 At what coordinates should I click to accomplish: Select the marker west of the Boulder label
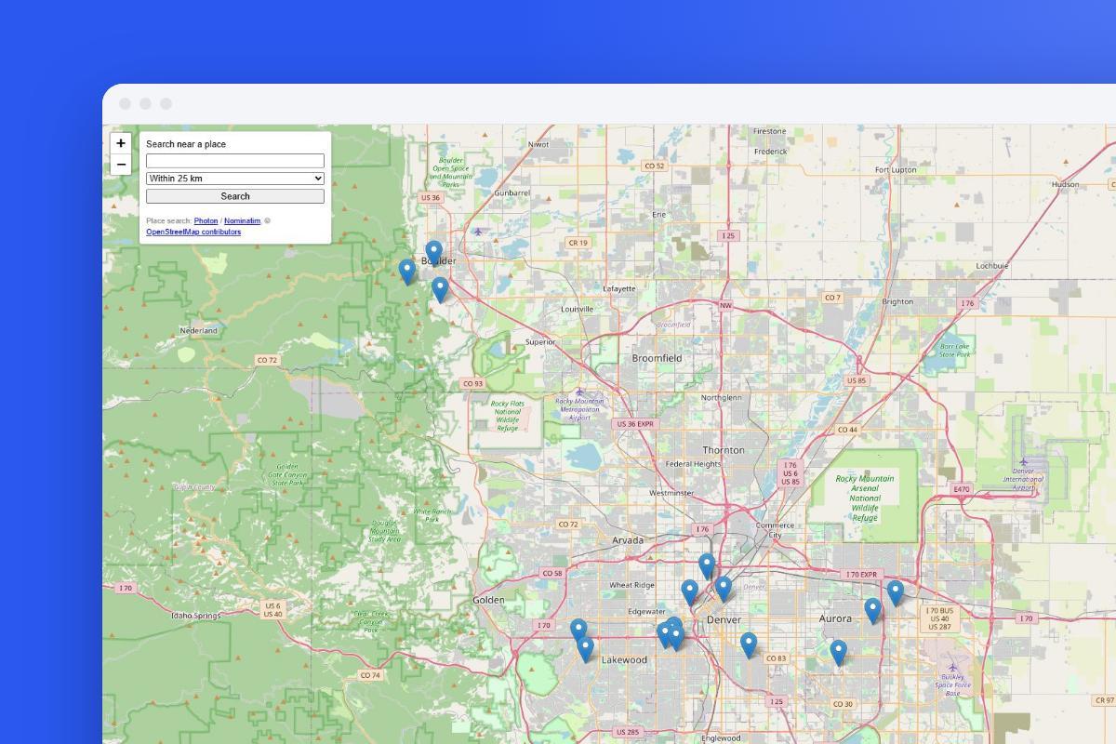point(407,272)
